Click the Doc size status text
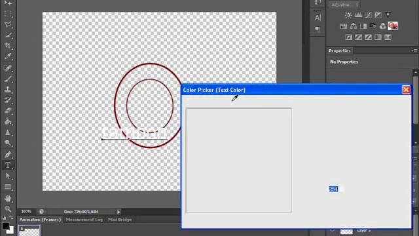 coord(81,212)
